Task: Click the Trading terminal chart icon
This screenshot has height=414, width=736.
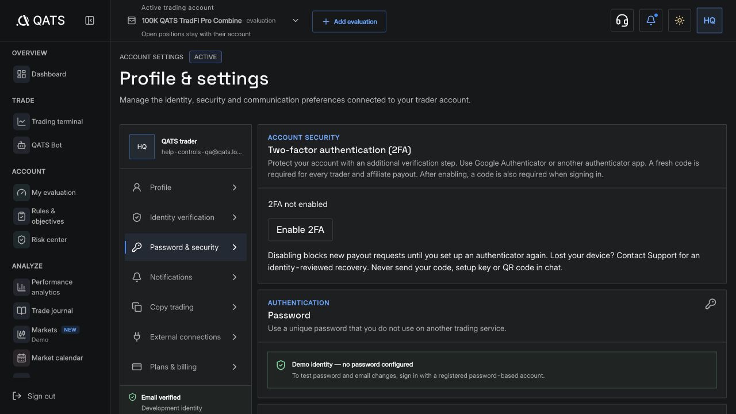Action: tap(21, 121)
